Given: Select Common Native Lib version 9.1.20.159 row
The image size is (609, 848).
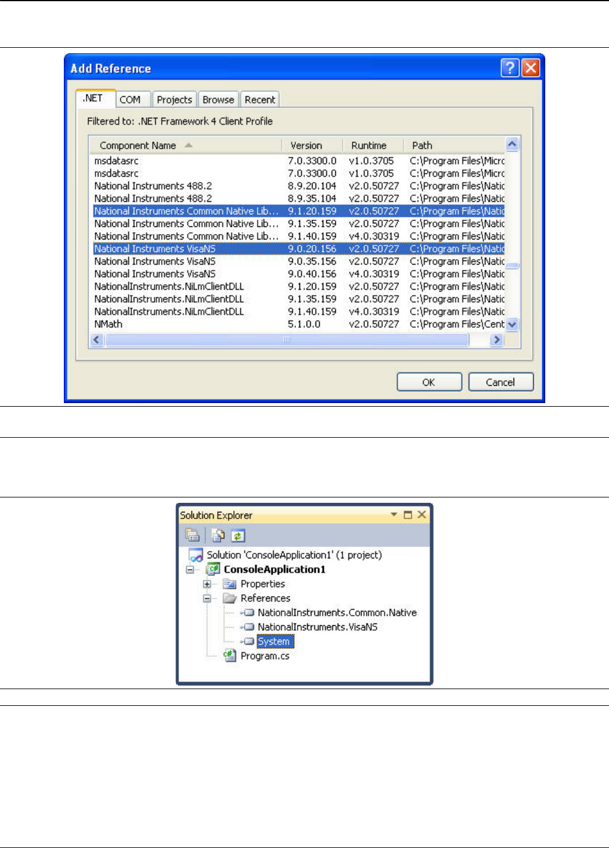Looking at the screenshot, I should pyautogui.click(x=299, y=211).
